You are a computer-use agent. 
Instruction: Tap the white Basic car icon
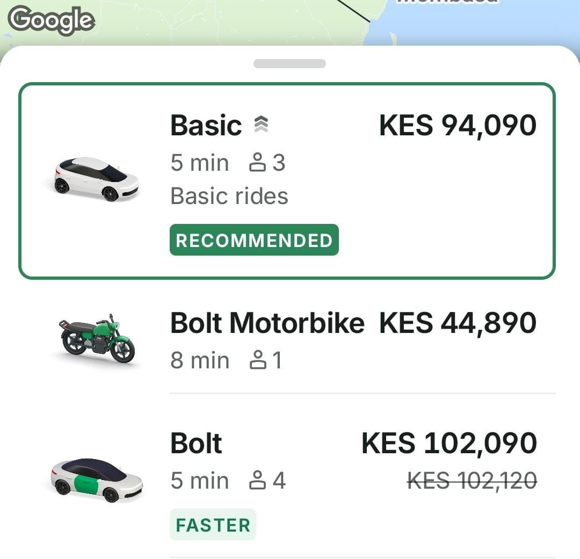click(x=97, y=179)
